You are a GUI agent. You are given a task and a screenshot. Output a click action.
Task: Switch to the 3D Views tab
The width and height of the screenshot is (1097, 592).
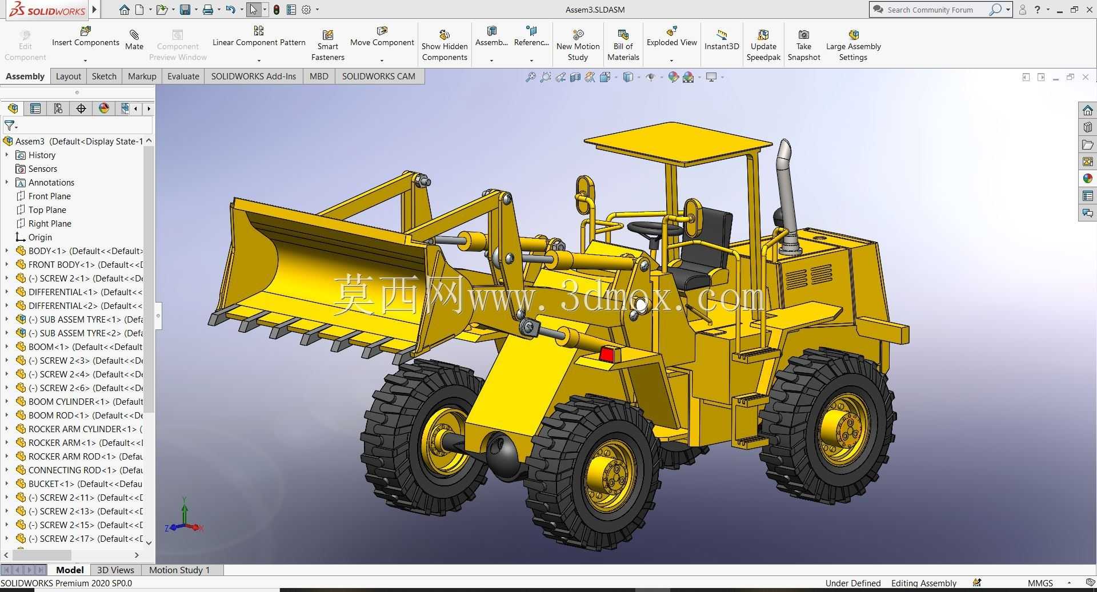[115, 570]
